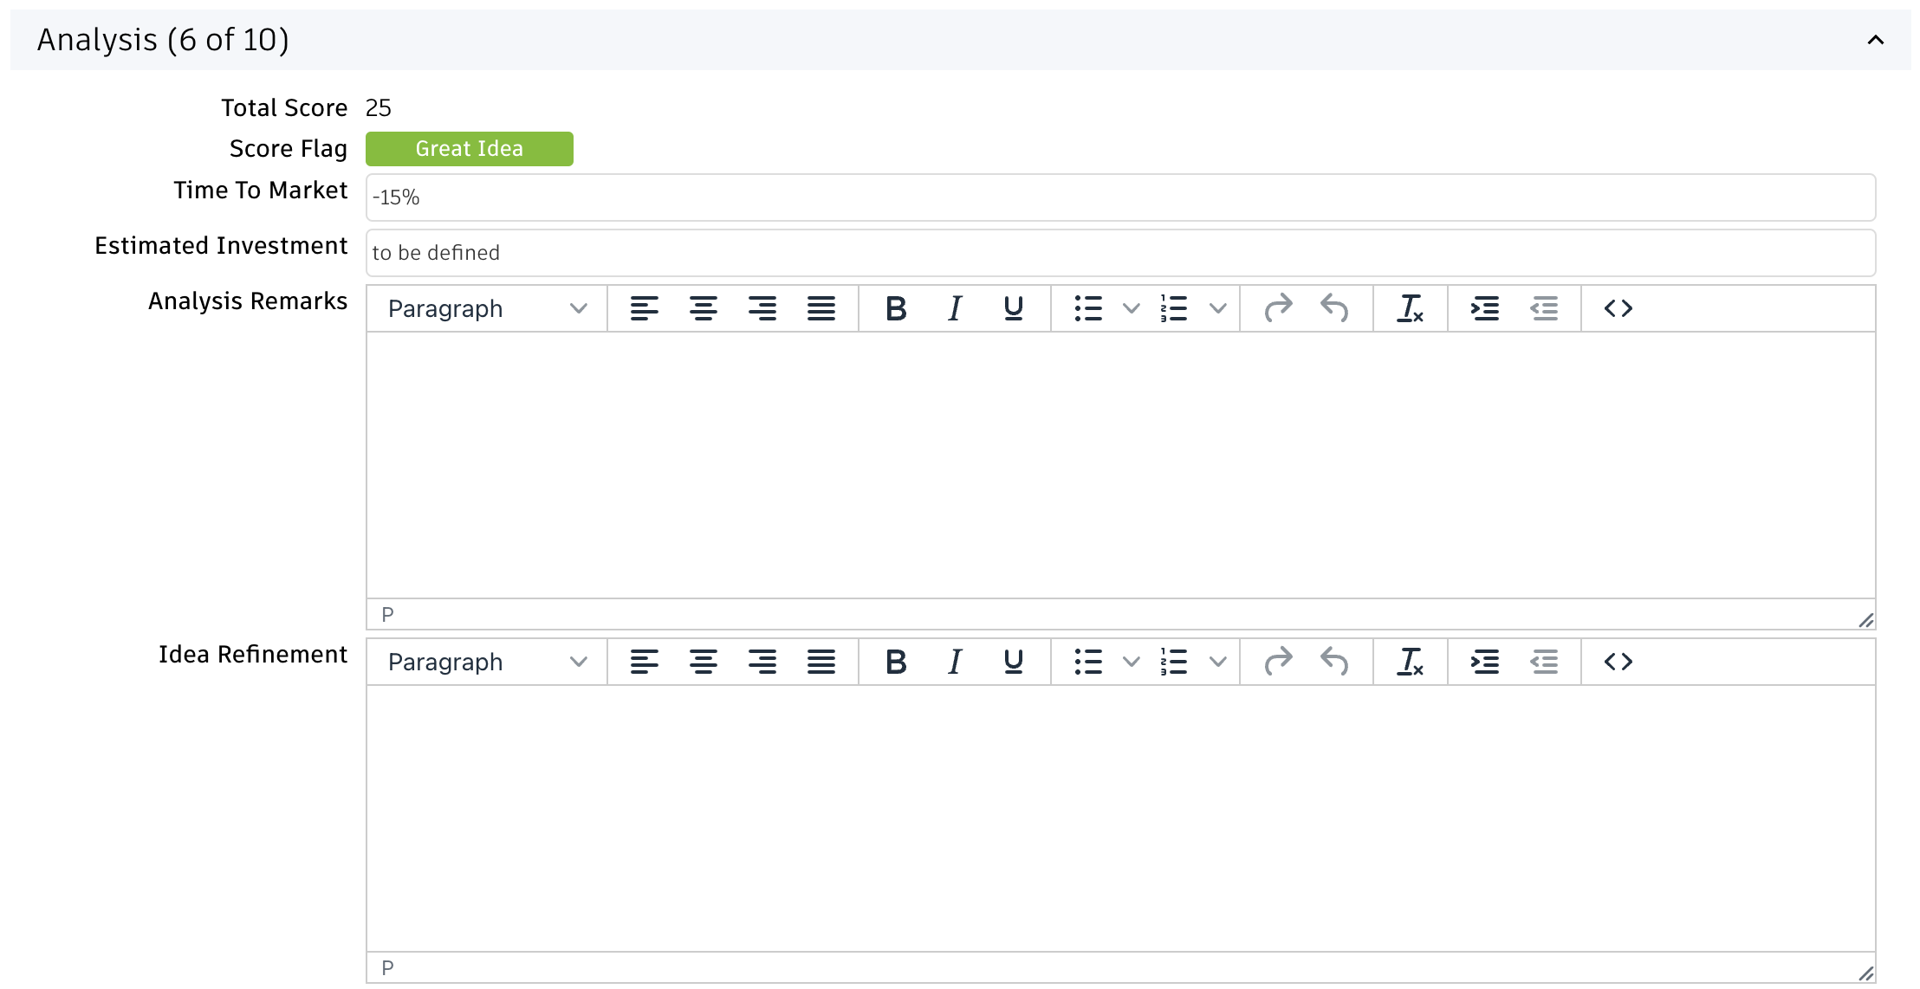1920x989 pixels.
Task: Open source code view in Analysis Remarks
Action: (1618, 308)
